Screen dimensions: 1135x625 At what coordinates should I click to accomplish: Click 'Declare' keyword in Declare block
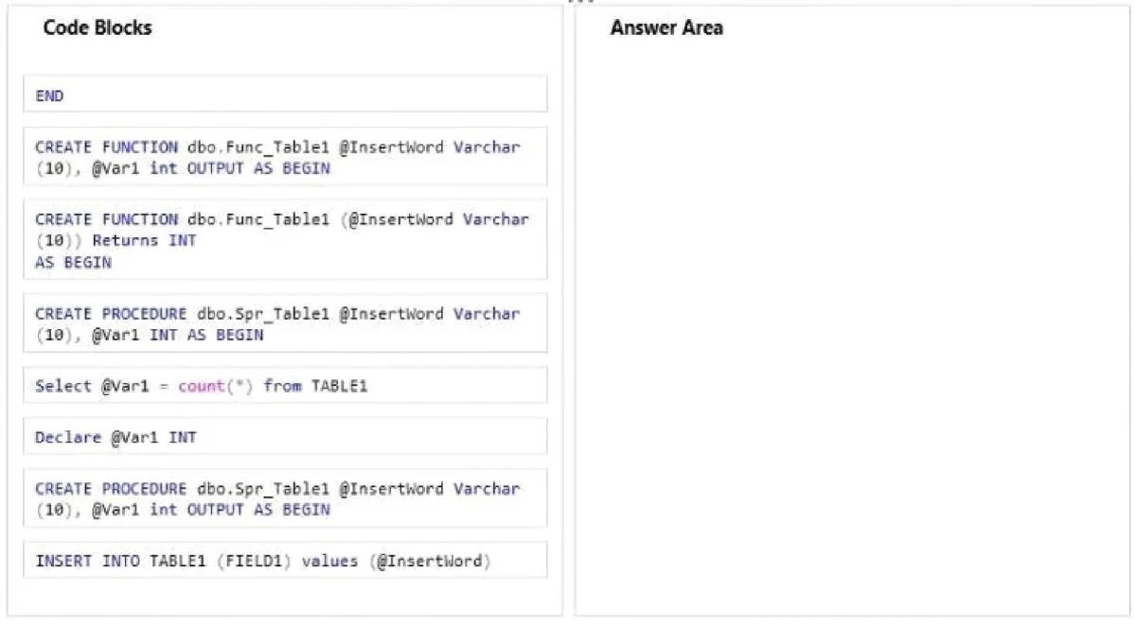coord(68,438)
